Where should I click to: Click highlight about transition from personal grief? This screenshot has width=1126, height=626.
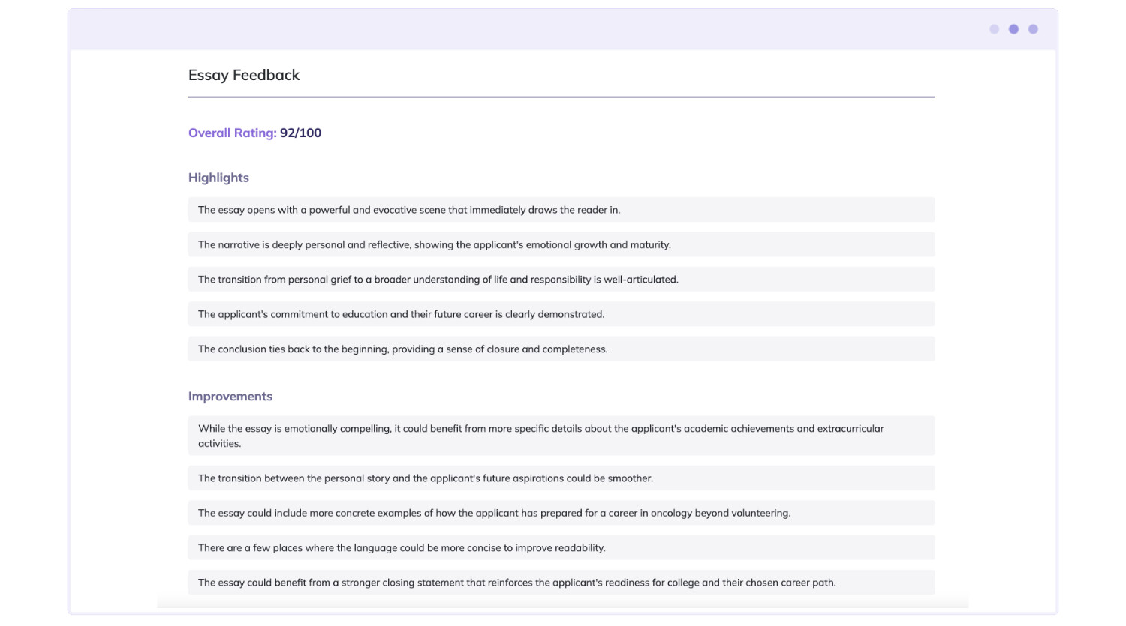(x=438, y=280)
